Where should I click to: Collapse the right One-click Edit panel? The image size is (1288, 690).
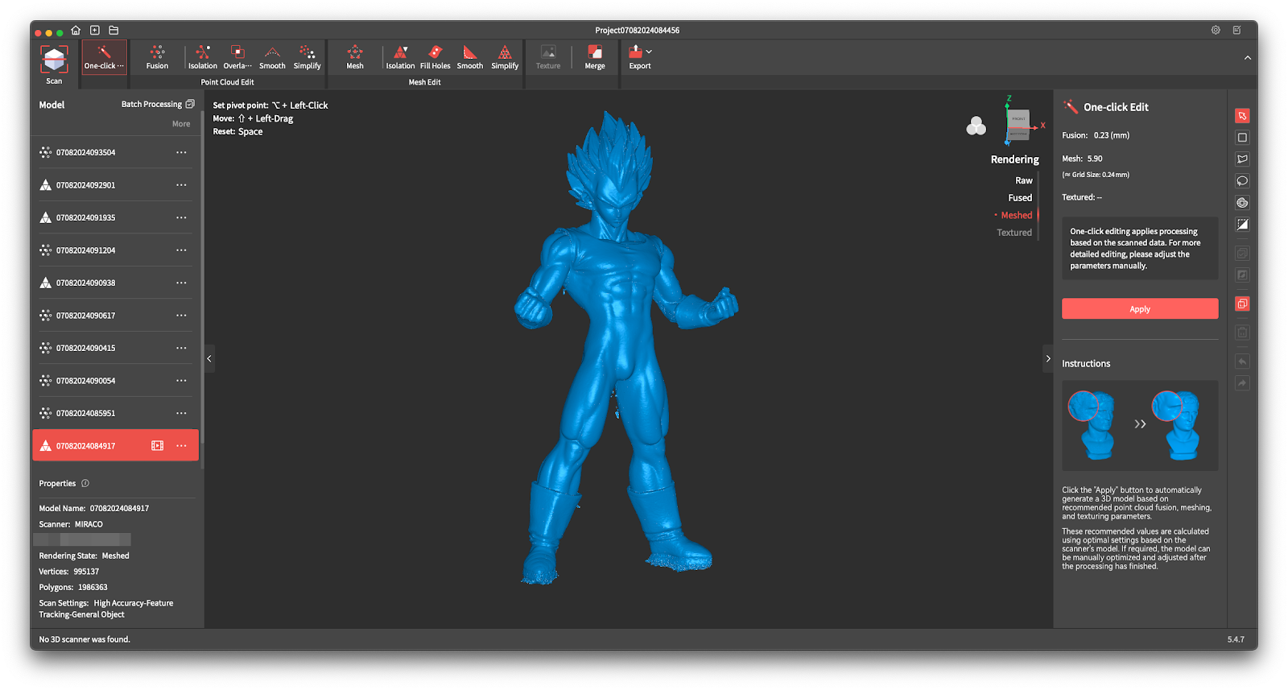(1048, 358)
